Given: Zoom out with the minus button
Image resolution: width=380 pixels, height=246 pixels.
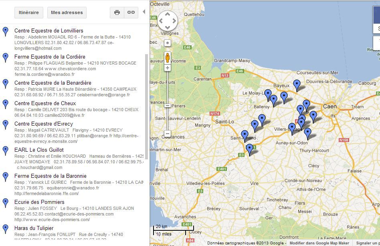Looking at the screenshot, I should coord(168,134).
